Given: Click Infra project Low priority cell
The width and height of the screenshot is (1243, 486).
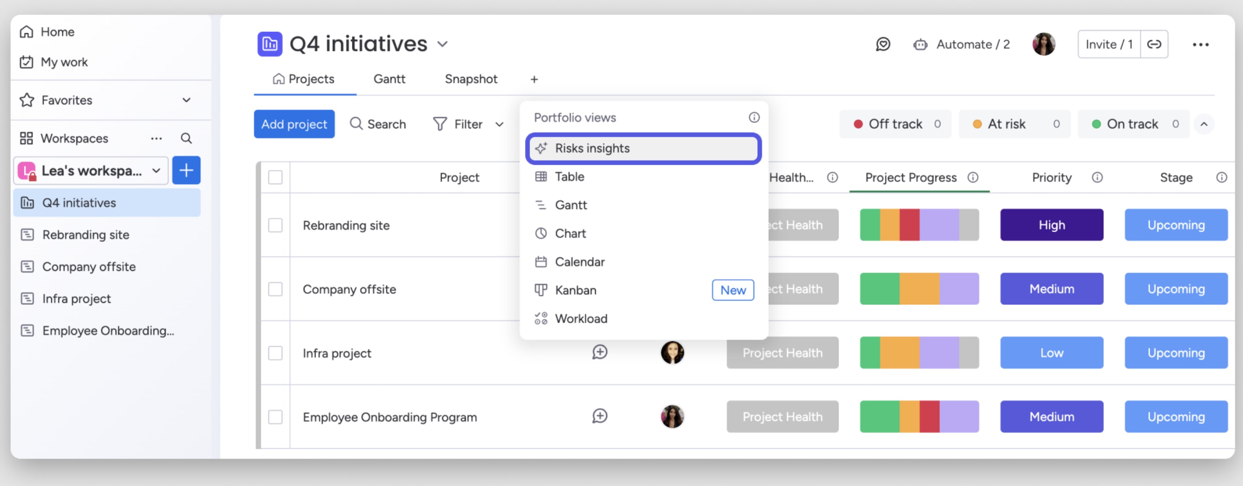Looking at the screenshot, I should point(1052,353).
